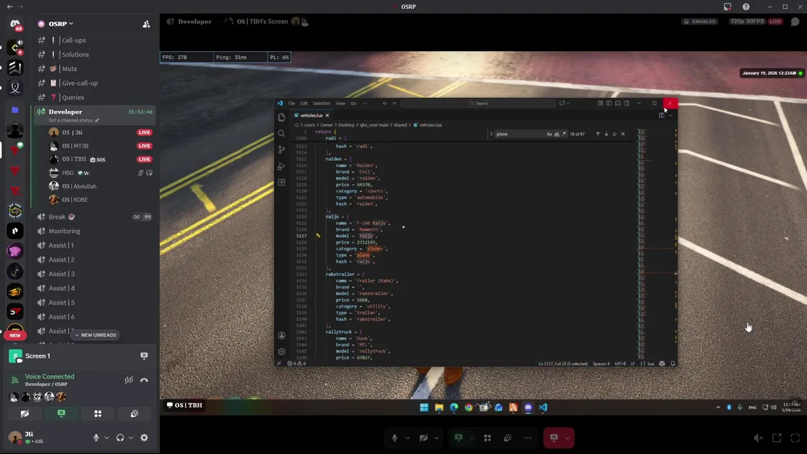Join the Monitoring voice channel
Screen dimensions: 807x454
click(95, 231)
